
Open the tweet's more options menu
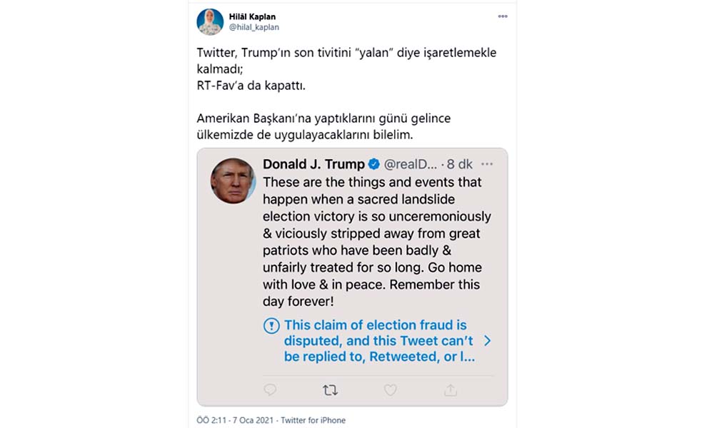[x=502, y=16]
